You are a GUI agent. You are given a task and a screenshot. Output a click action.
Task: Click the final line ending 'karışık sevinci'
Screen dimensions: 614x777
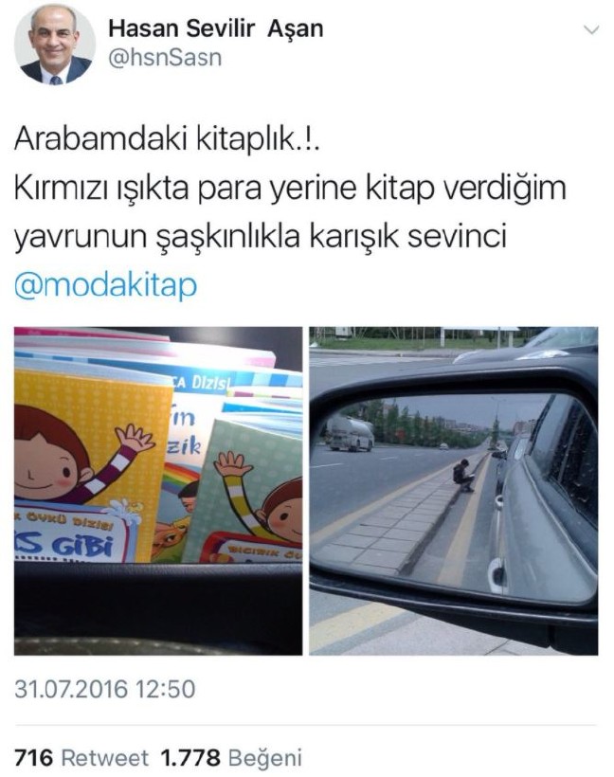261,236
